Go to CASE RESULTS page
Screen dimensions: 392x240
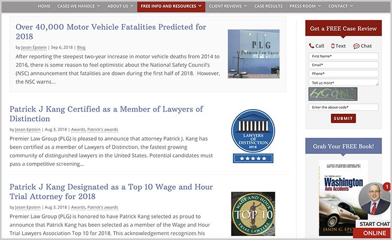point(268,6)
